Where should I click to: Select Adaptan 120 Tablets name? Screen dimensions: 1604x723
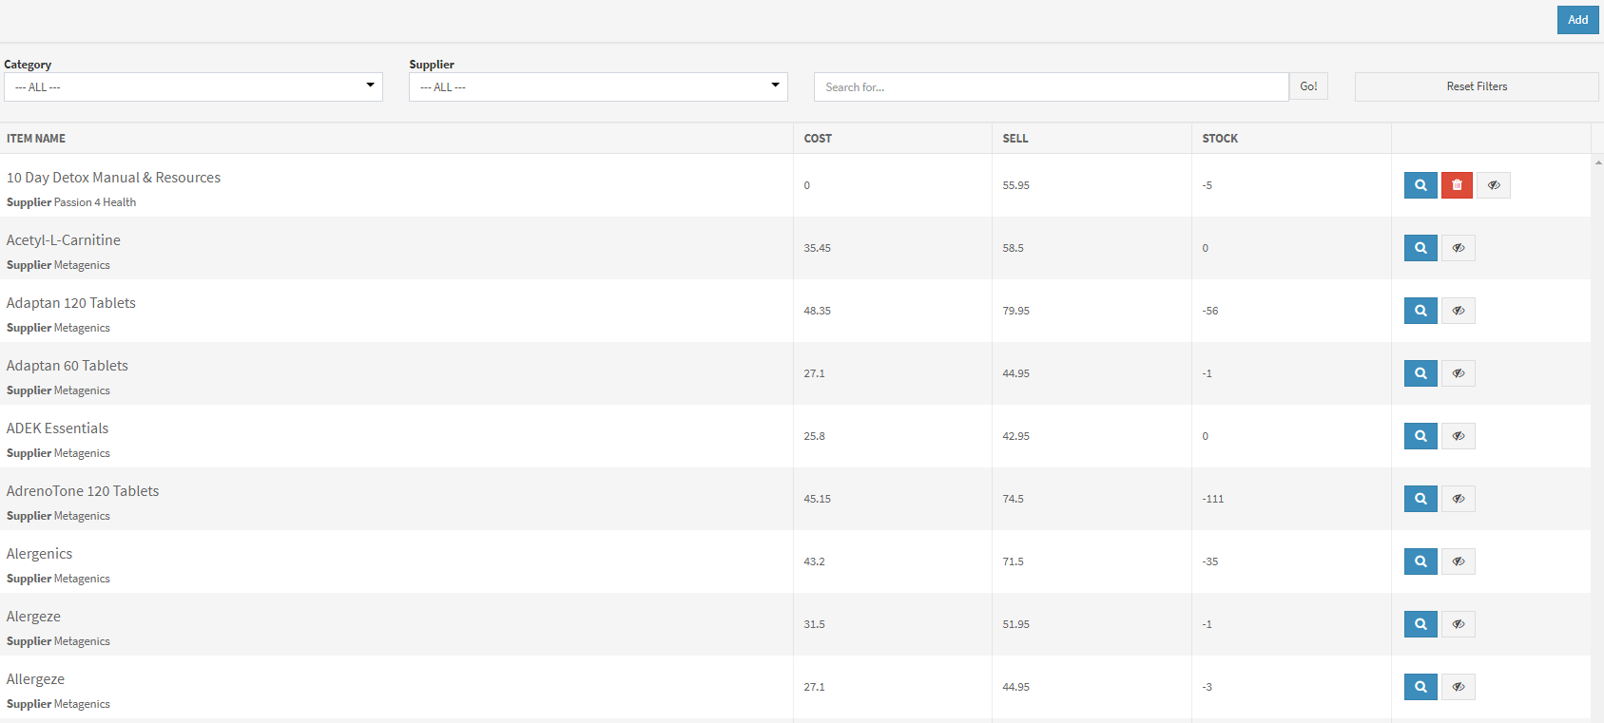[71, 303]
